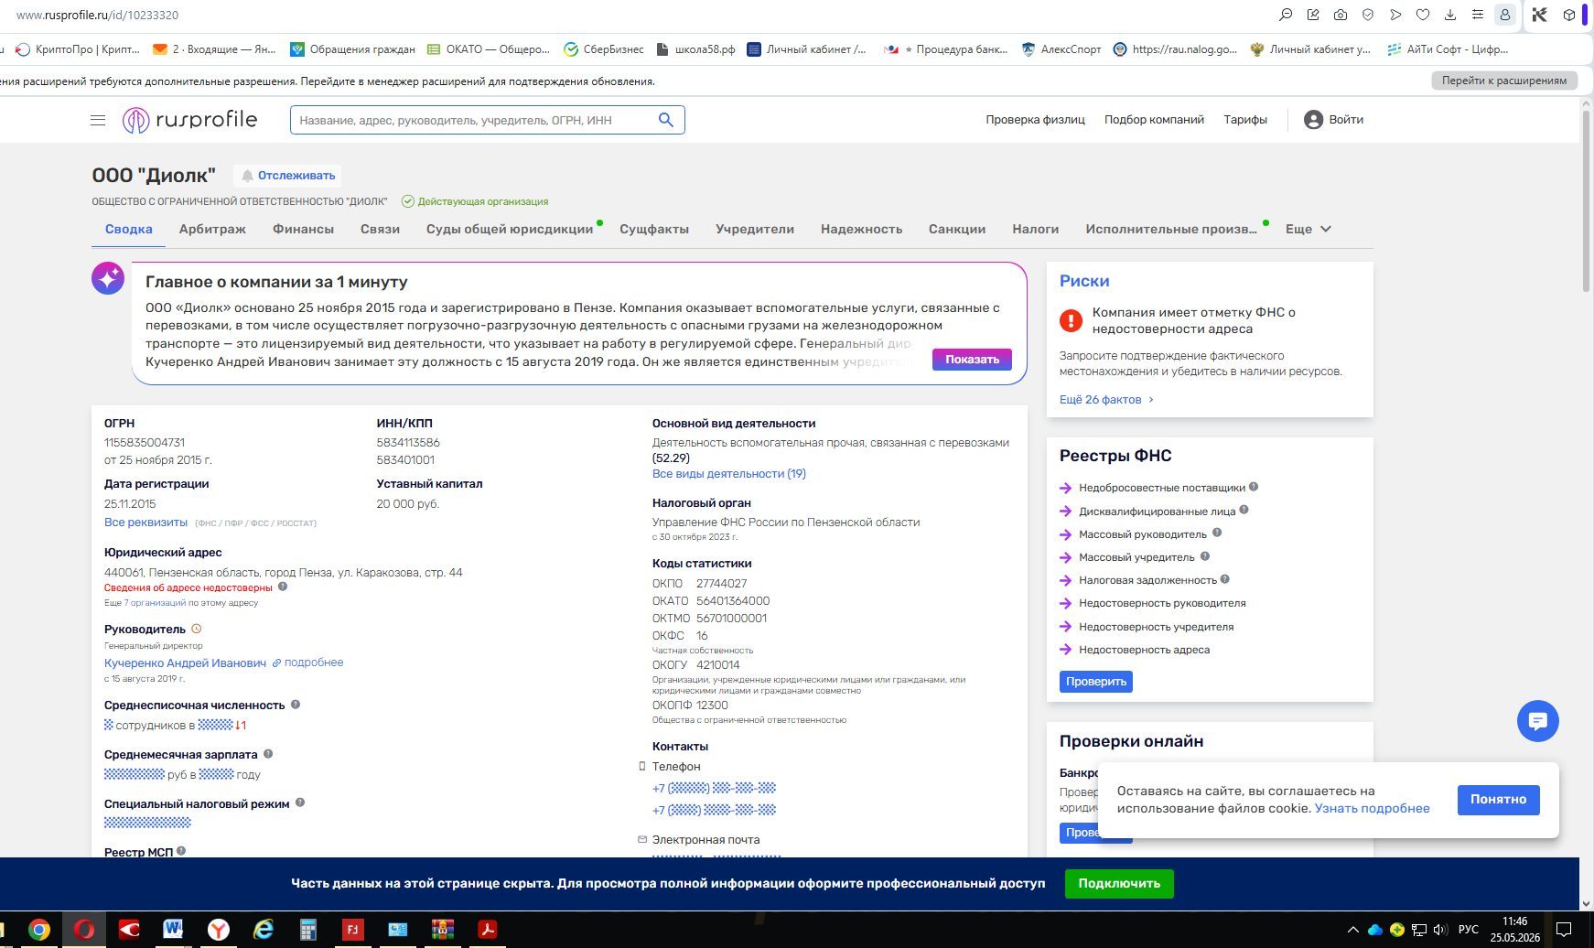Open Yandex Browser from the taskbar
Viewport: 1594px width, 948px height.
(x=218, y=930)
